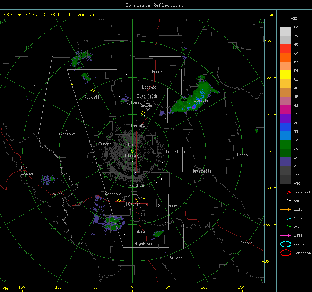This screenshot has height=292, width=312.
Task: Click the ThreeHills town label
Action: [x=174, y=152]
